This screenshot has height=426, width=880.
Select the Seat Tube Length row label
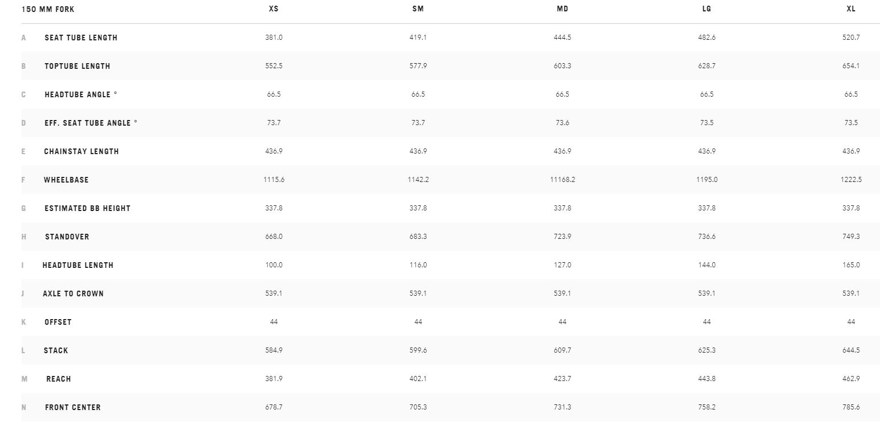click(81, 38)
